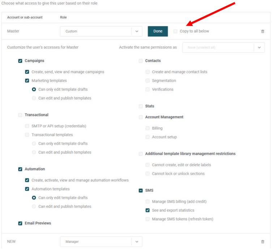Check the Segmentation checkbox

pos(148,81)
